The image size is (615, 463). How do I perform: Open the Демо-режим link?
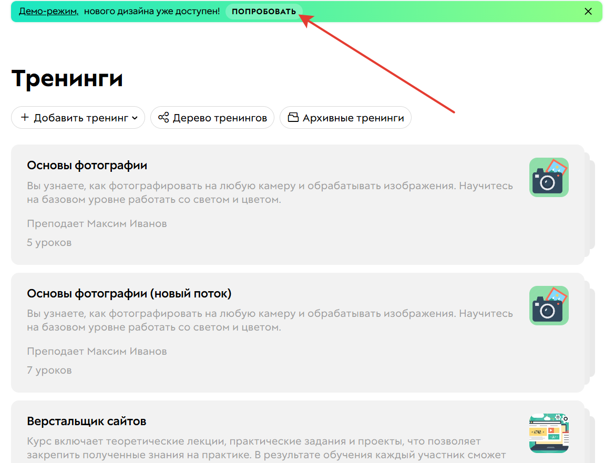(x=49, y=12)
